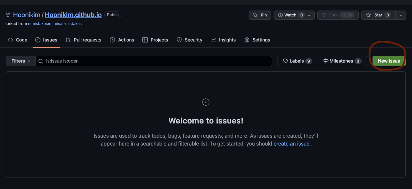Image resolution: width=412 pixels, height=189 pixels.
Task: Click the search magnifier icon
Action: (41, 61)
